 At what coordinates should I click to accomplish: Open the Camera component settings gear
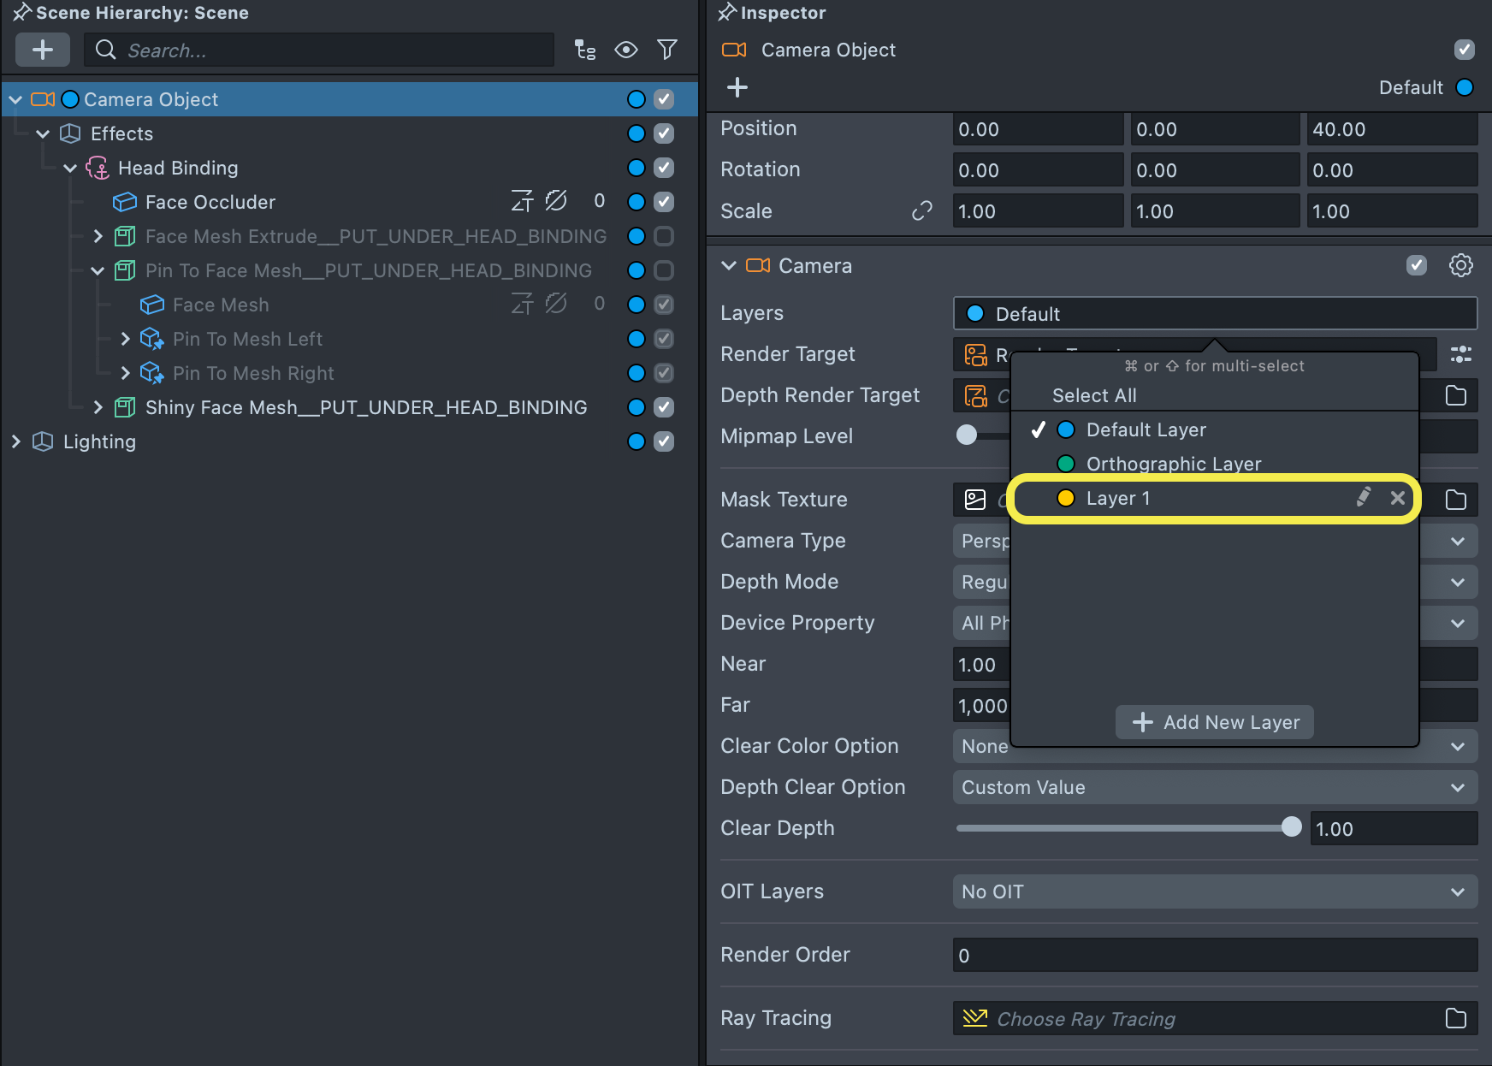(x=1460, y=266)
